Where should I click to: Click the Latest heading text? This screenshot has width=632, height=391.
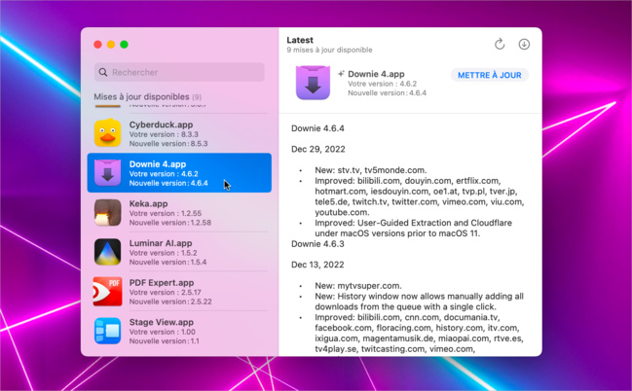(x=300, y=40)
